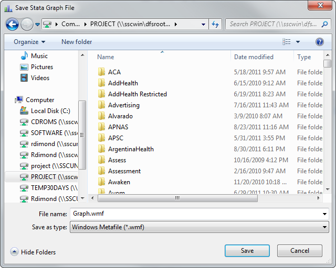Click the Refresh button next to address bar

[215, 24]
